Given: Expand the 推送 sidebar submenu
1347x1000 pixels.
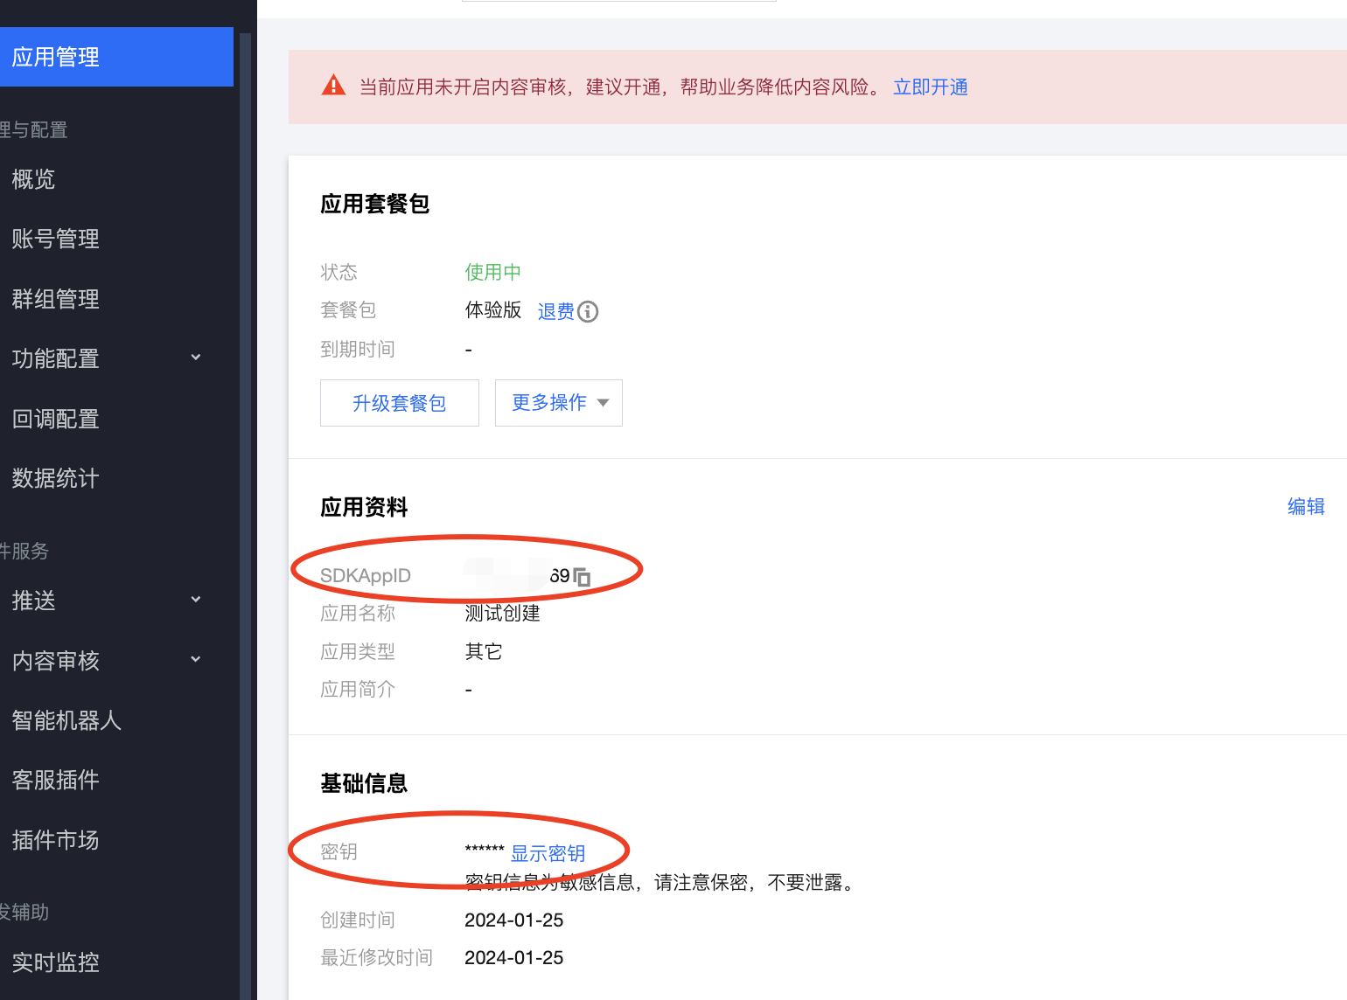Looking at the screenshot, I should click(x=196, y=600).
